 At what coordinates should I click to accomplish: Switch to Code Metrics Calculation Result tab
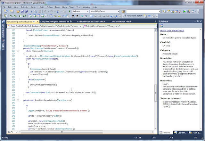click(x=91, y=21)
